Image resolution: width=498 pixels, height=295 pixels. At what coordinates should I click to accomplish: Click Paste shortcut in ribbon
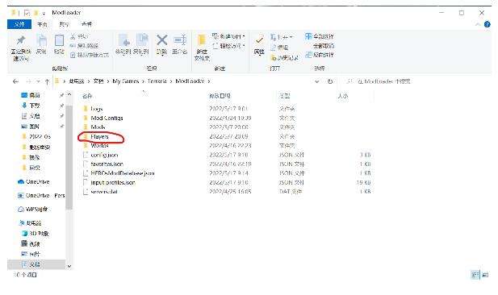[90, 55]
